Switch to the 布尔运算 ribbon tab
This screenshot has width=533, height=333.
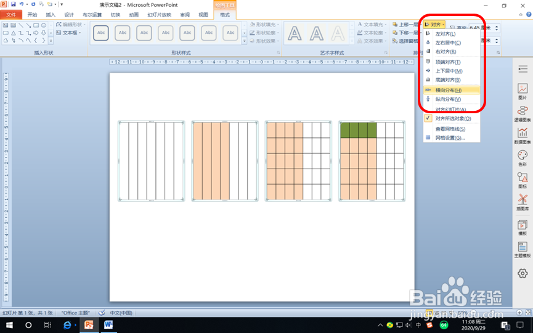click(x=92, y=15)
